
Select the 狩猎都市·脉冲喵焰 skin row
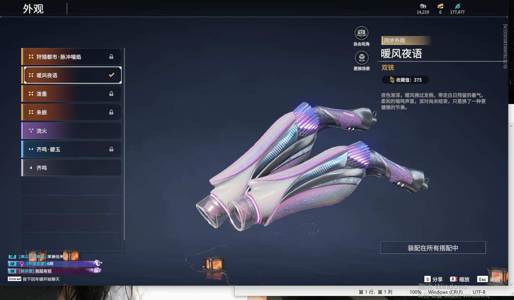[71, 57]
